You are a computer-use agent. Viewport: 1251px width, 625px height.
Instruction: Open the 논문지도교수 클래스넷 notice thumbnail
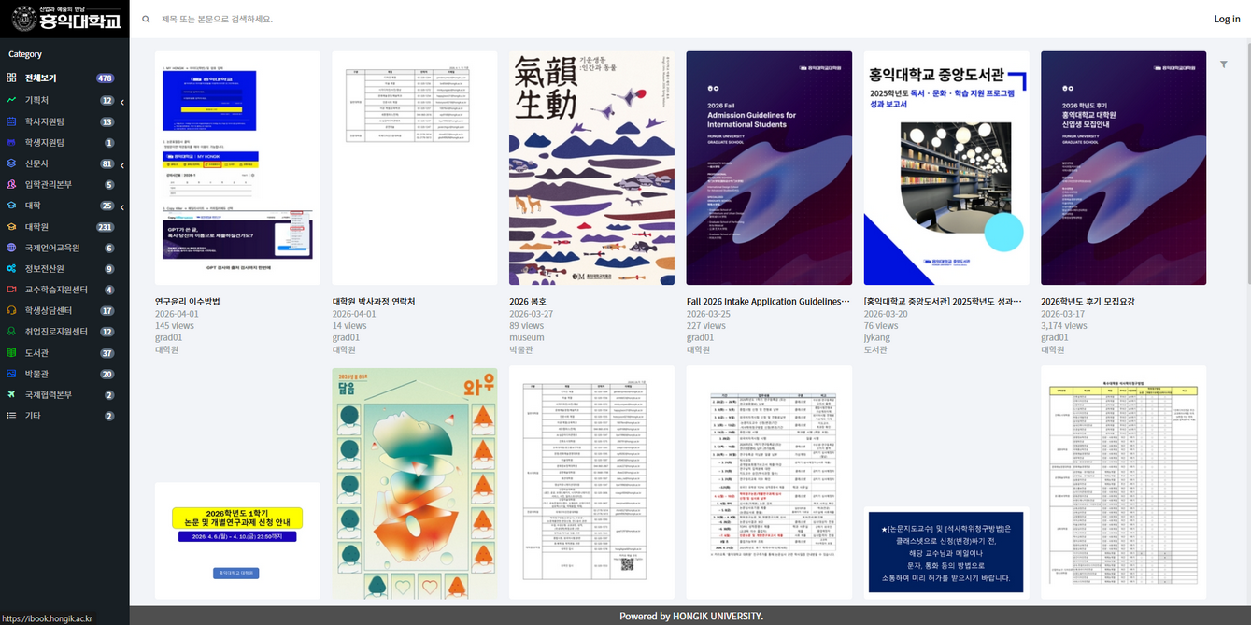946,552
